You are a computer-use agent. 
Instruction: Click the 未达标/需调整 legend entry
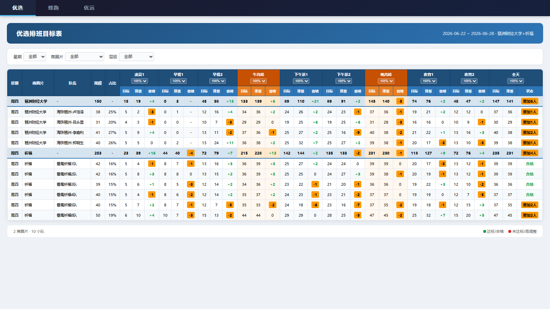click(x=522, y=231)
